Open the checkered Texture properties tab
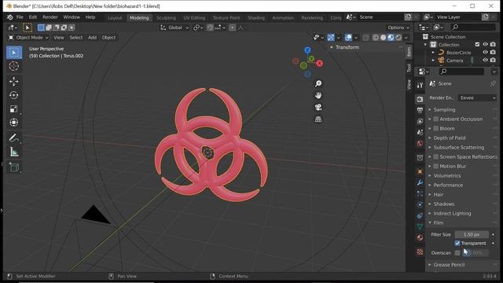 (x=420, y=252)
